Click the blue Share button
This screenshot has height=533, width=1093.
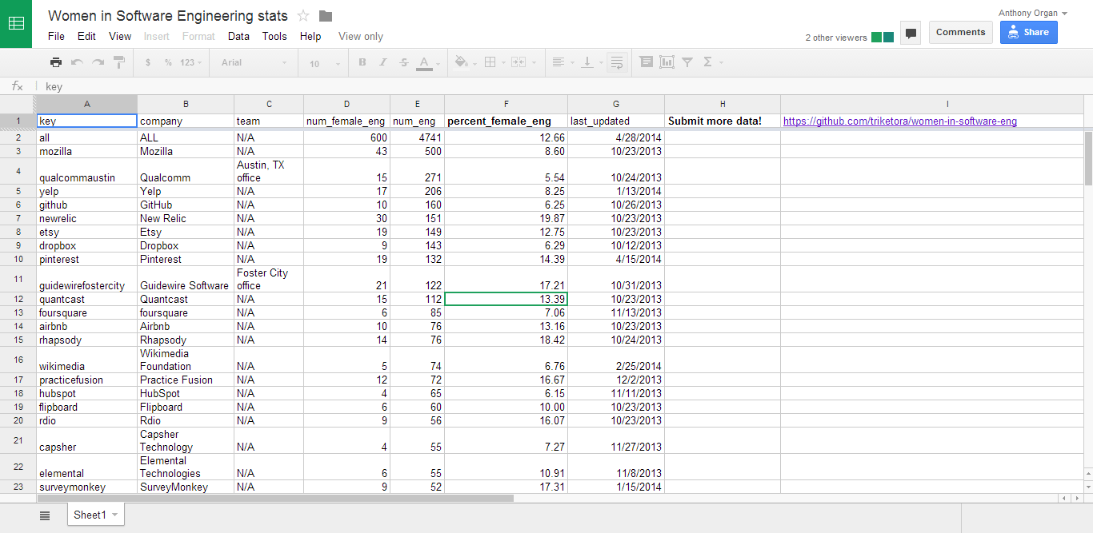tap(1028, 31)
